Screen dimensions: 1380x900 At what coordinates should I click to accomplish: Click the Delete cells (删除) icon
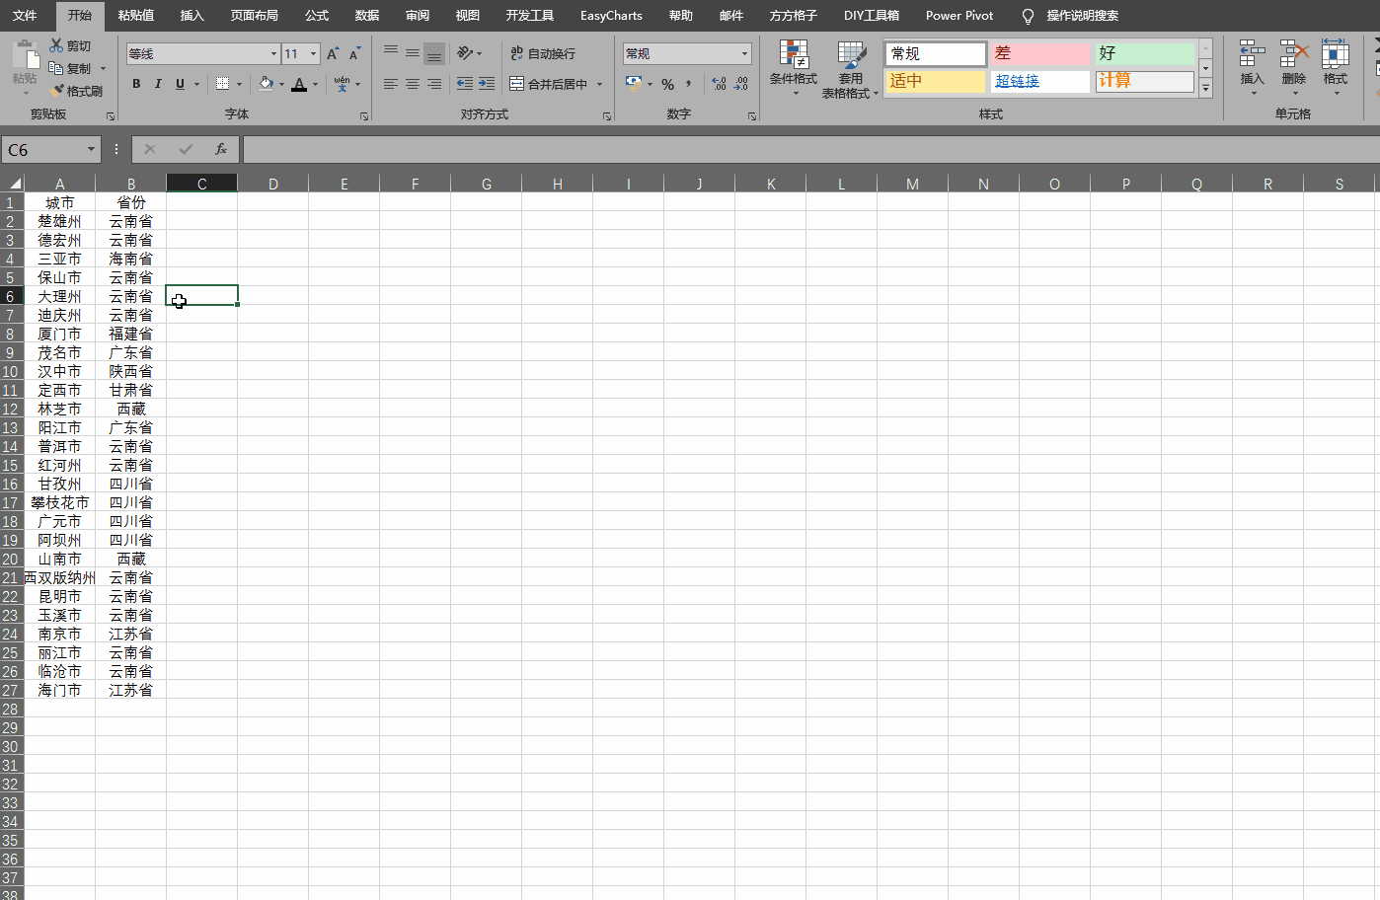[1293, 53]
